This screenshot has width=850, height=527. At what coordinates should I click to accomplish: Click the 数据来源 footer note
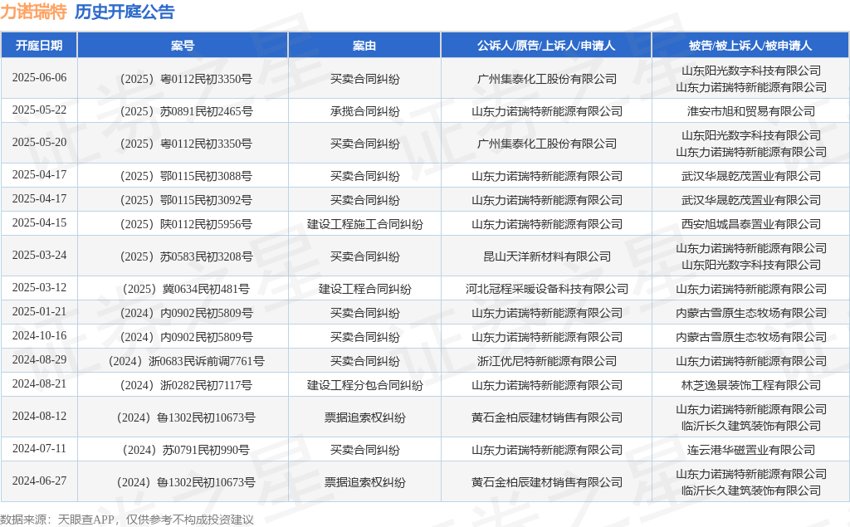(x=126, y=520)
